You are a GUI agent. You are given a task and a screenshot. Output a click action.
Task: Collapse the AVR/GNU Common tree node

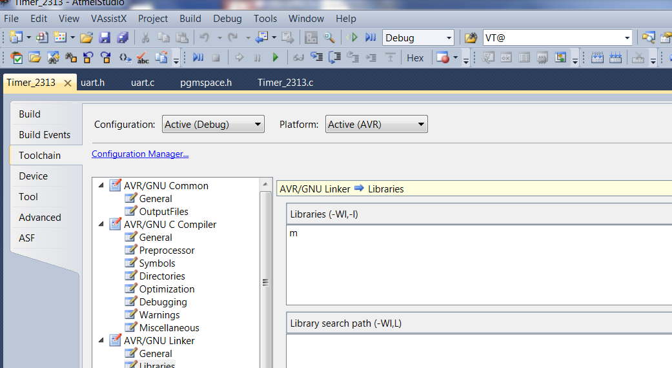pyautogui.click(x=101, y=185)
